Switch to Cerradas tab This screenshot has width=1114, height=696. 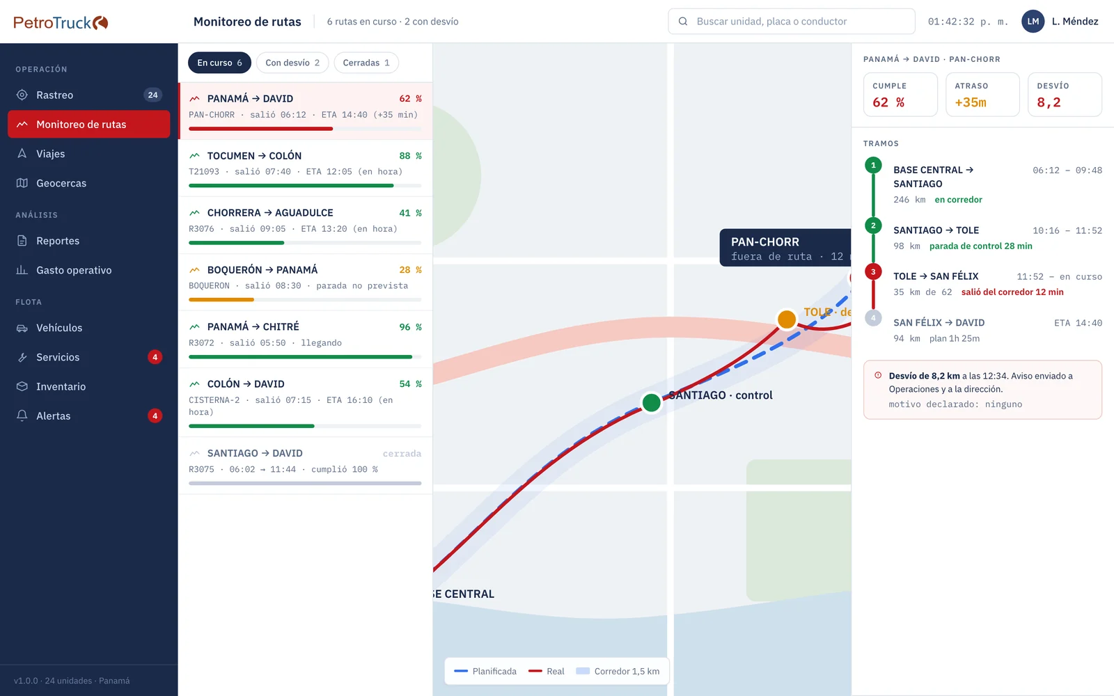tap(366, 63)
